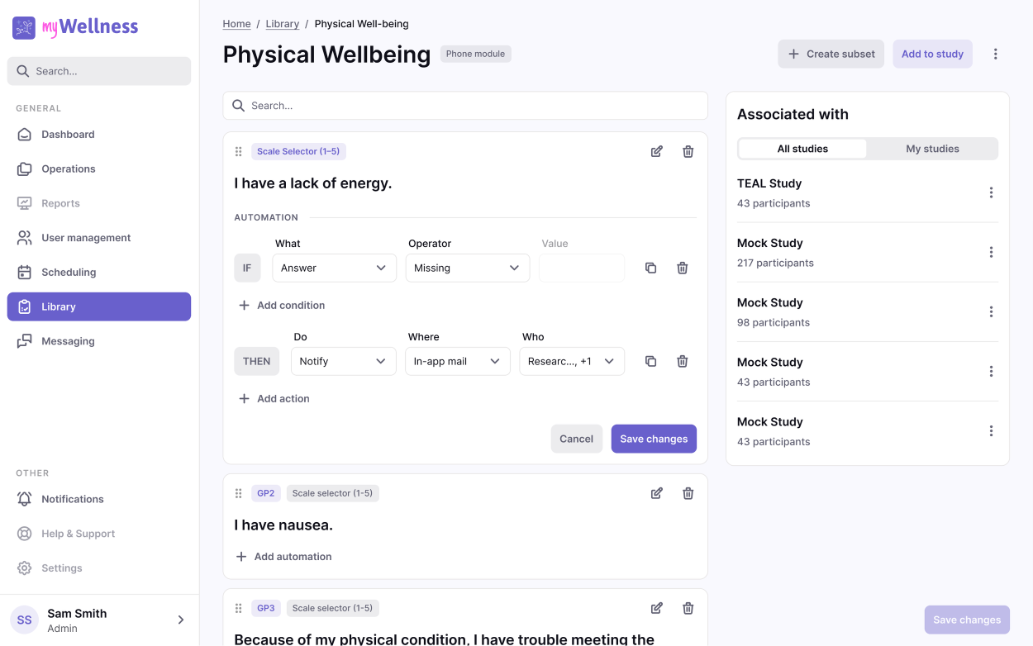Image resolution: width=1033 pixels, height=646 pixels.
Task: Edit the 'I have a lack of energy' question
Action: (656, 152)
